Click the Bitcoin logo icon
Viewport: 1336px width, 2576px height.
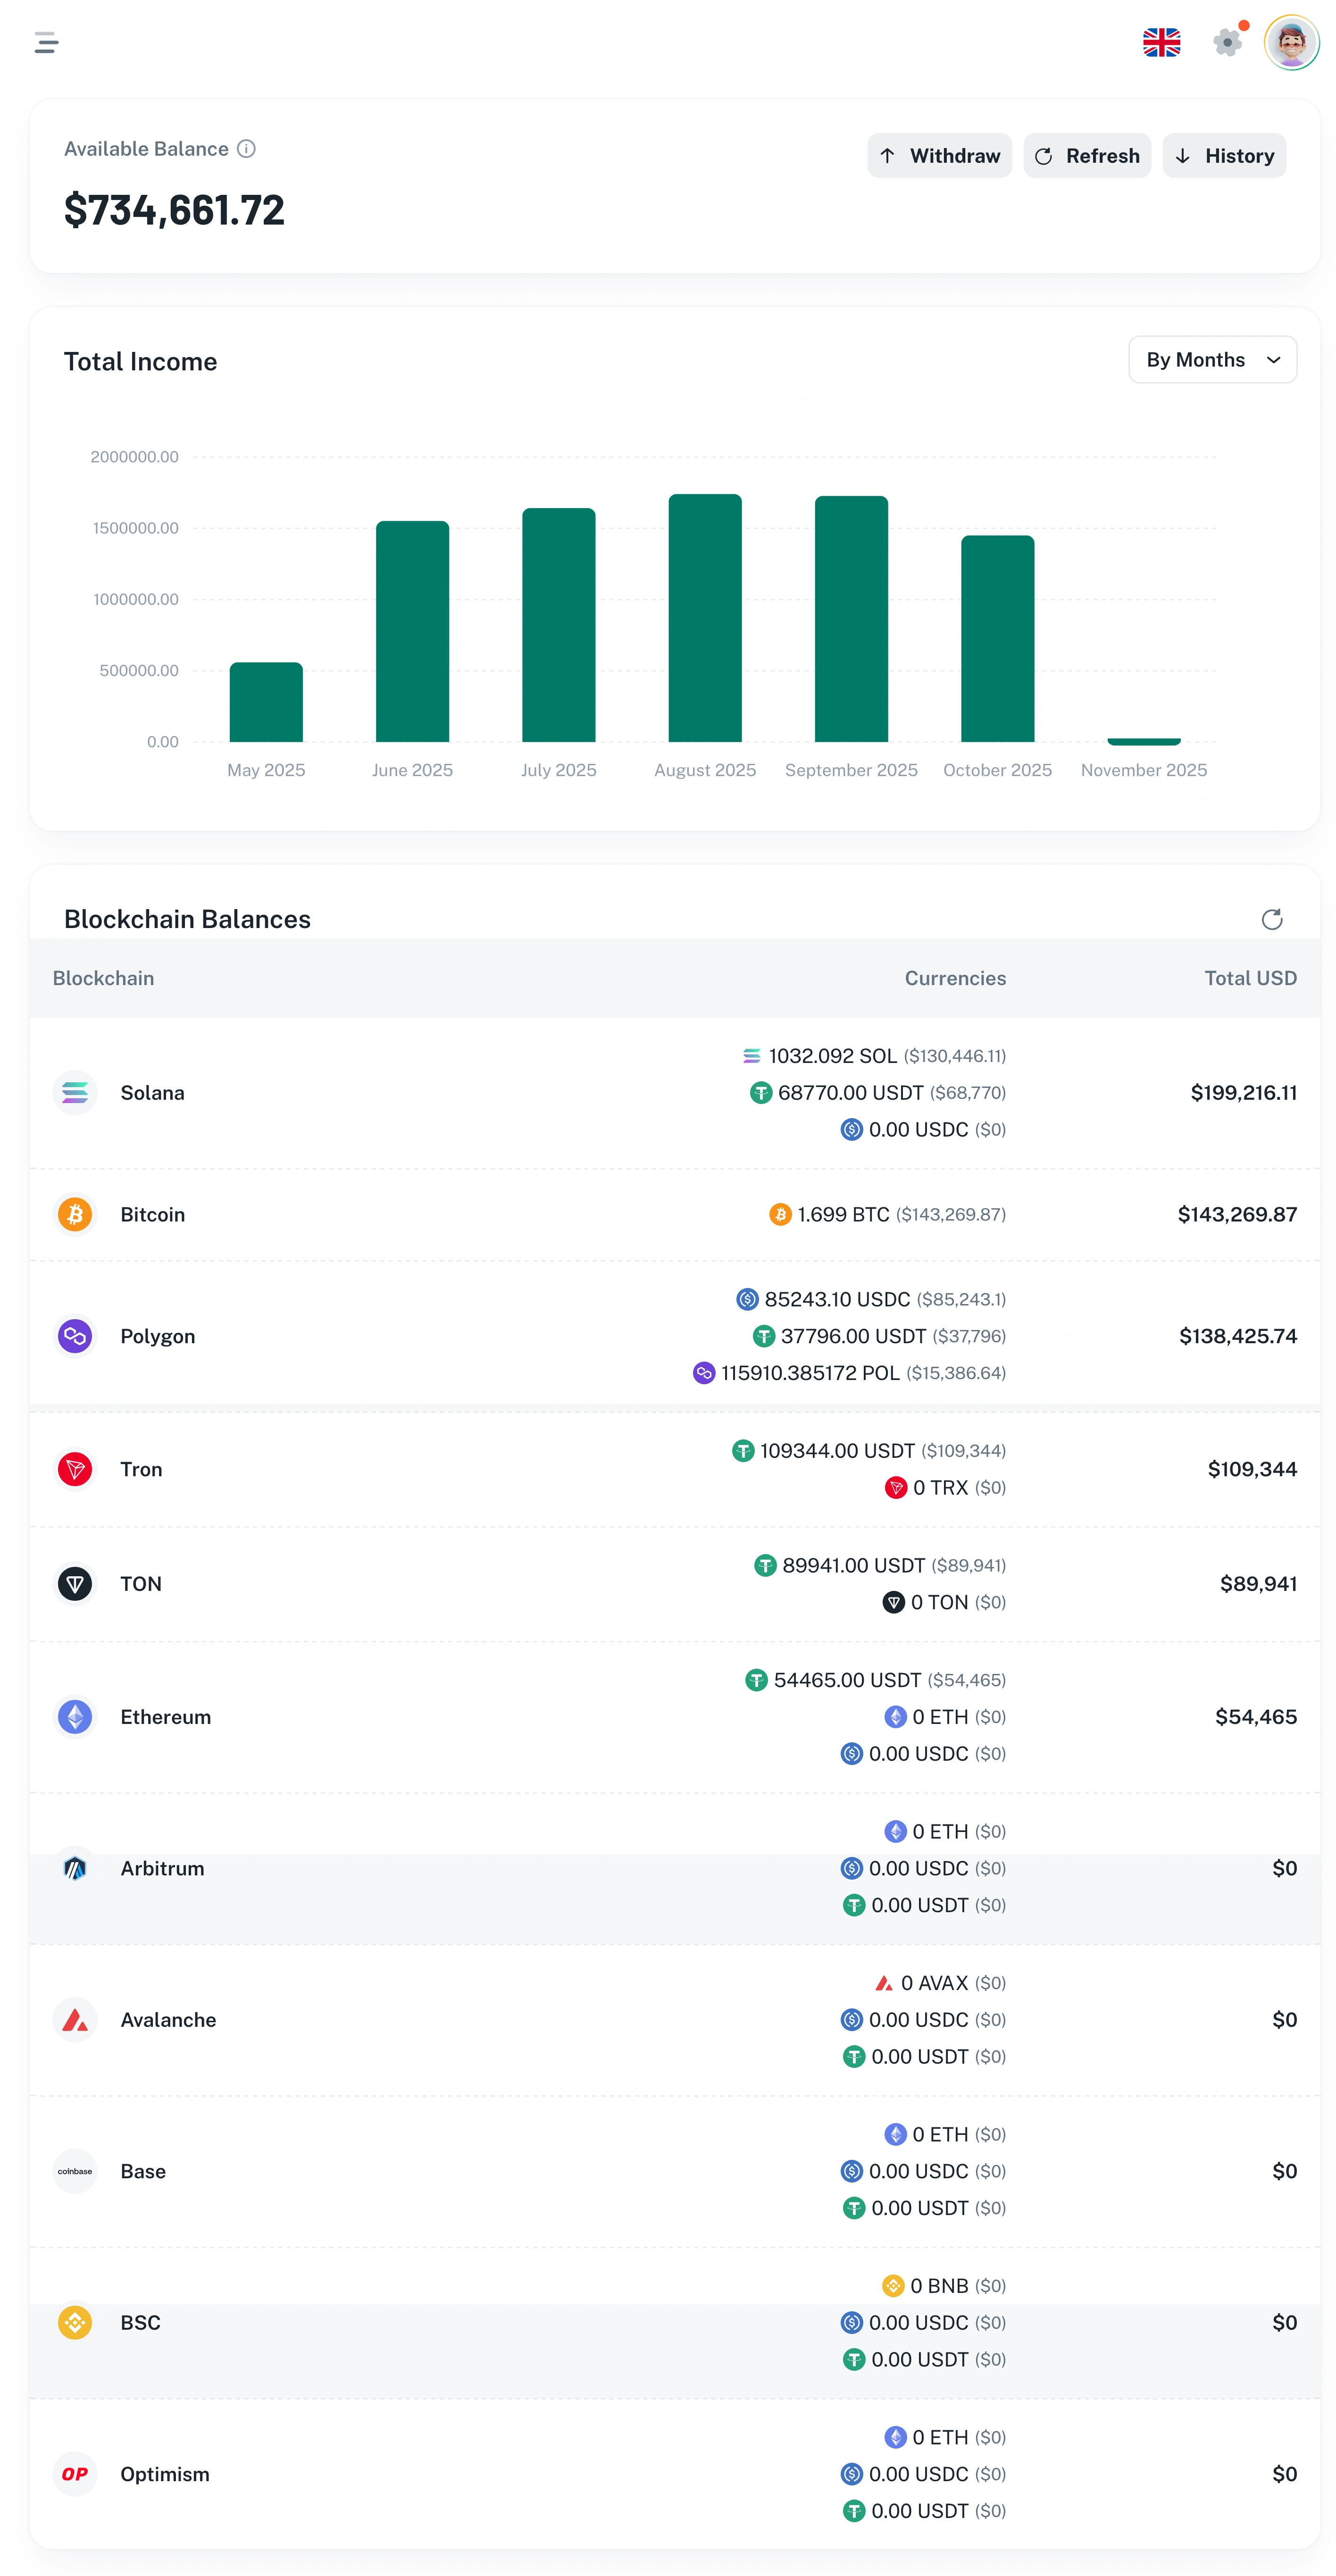[x=75, y=1215]
